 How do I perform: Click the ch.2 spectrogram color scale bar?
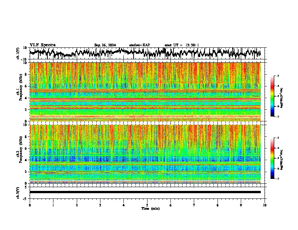tap(272, 158)
